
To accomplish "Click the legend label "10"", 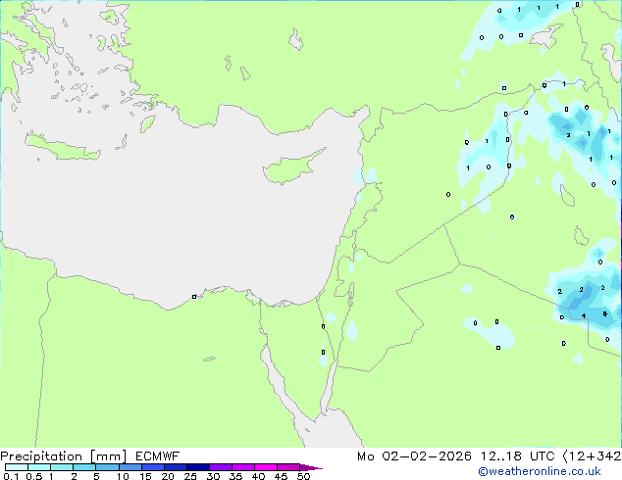I will pos(123,476).
